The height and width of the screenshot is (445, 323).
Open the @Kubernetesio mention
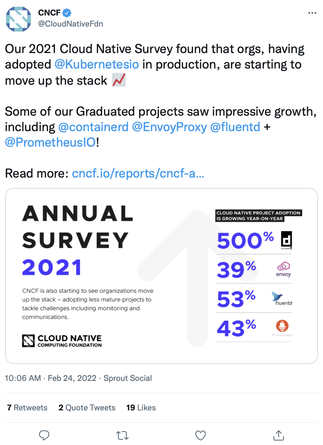pyautogui.click(x=97, y=64)
